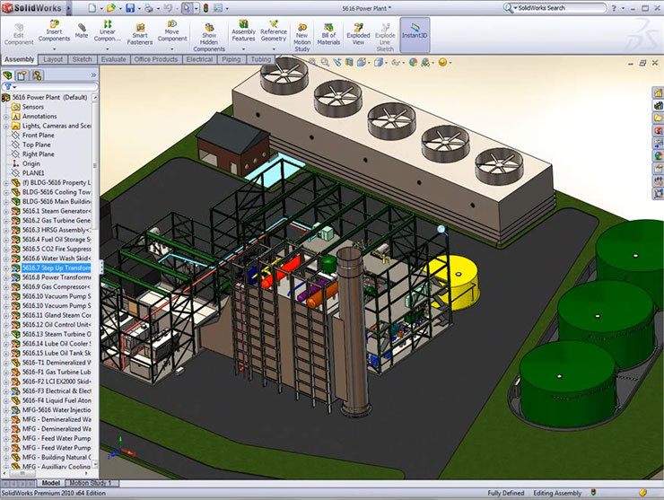Expand the SolidWorks menu arrow
The image size is (664, 500).
pos(68,7)
